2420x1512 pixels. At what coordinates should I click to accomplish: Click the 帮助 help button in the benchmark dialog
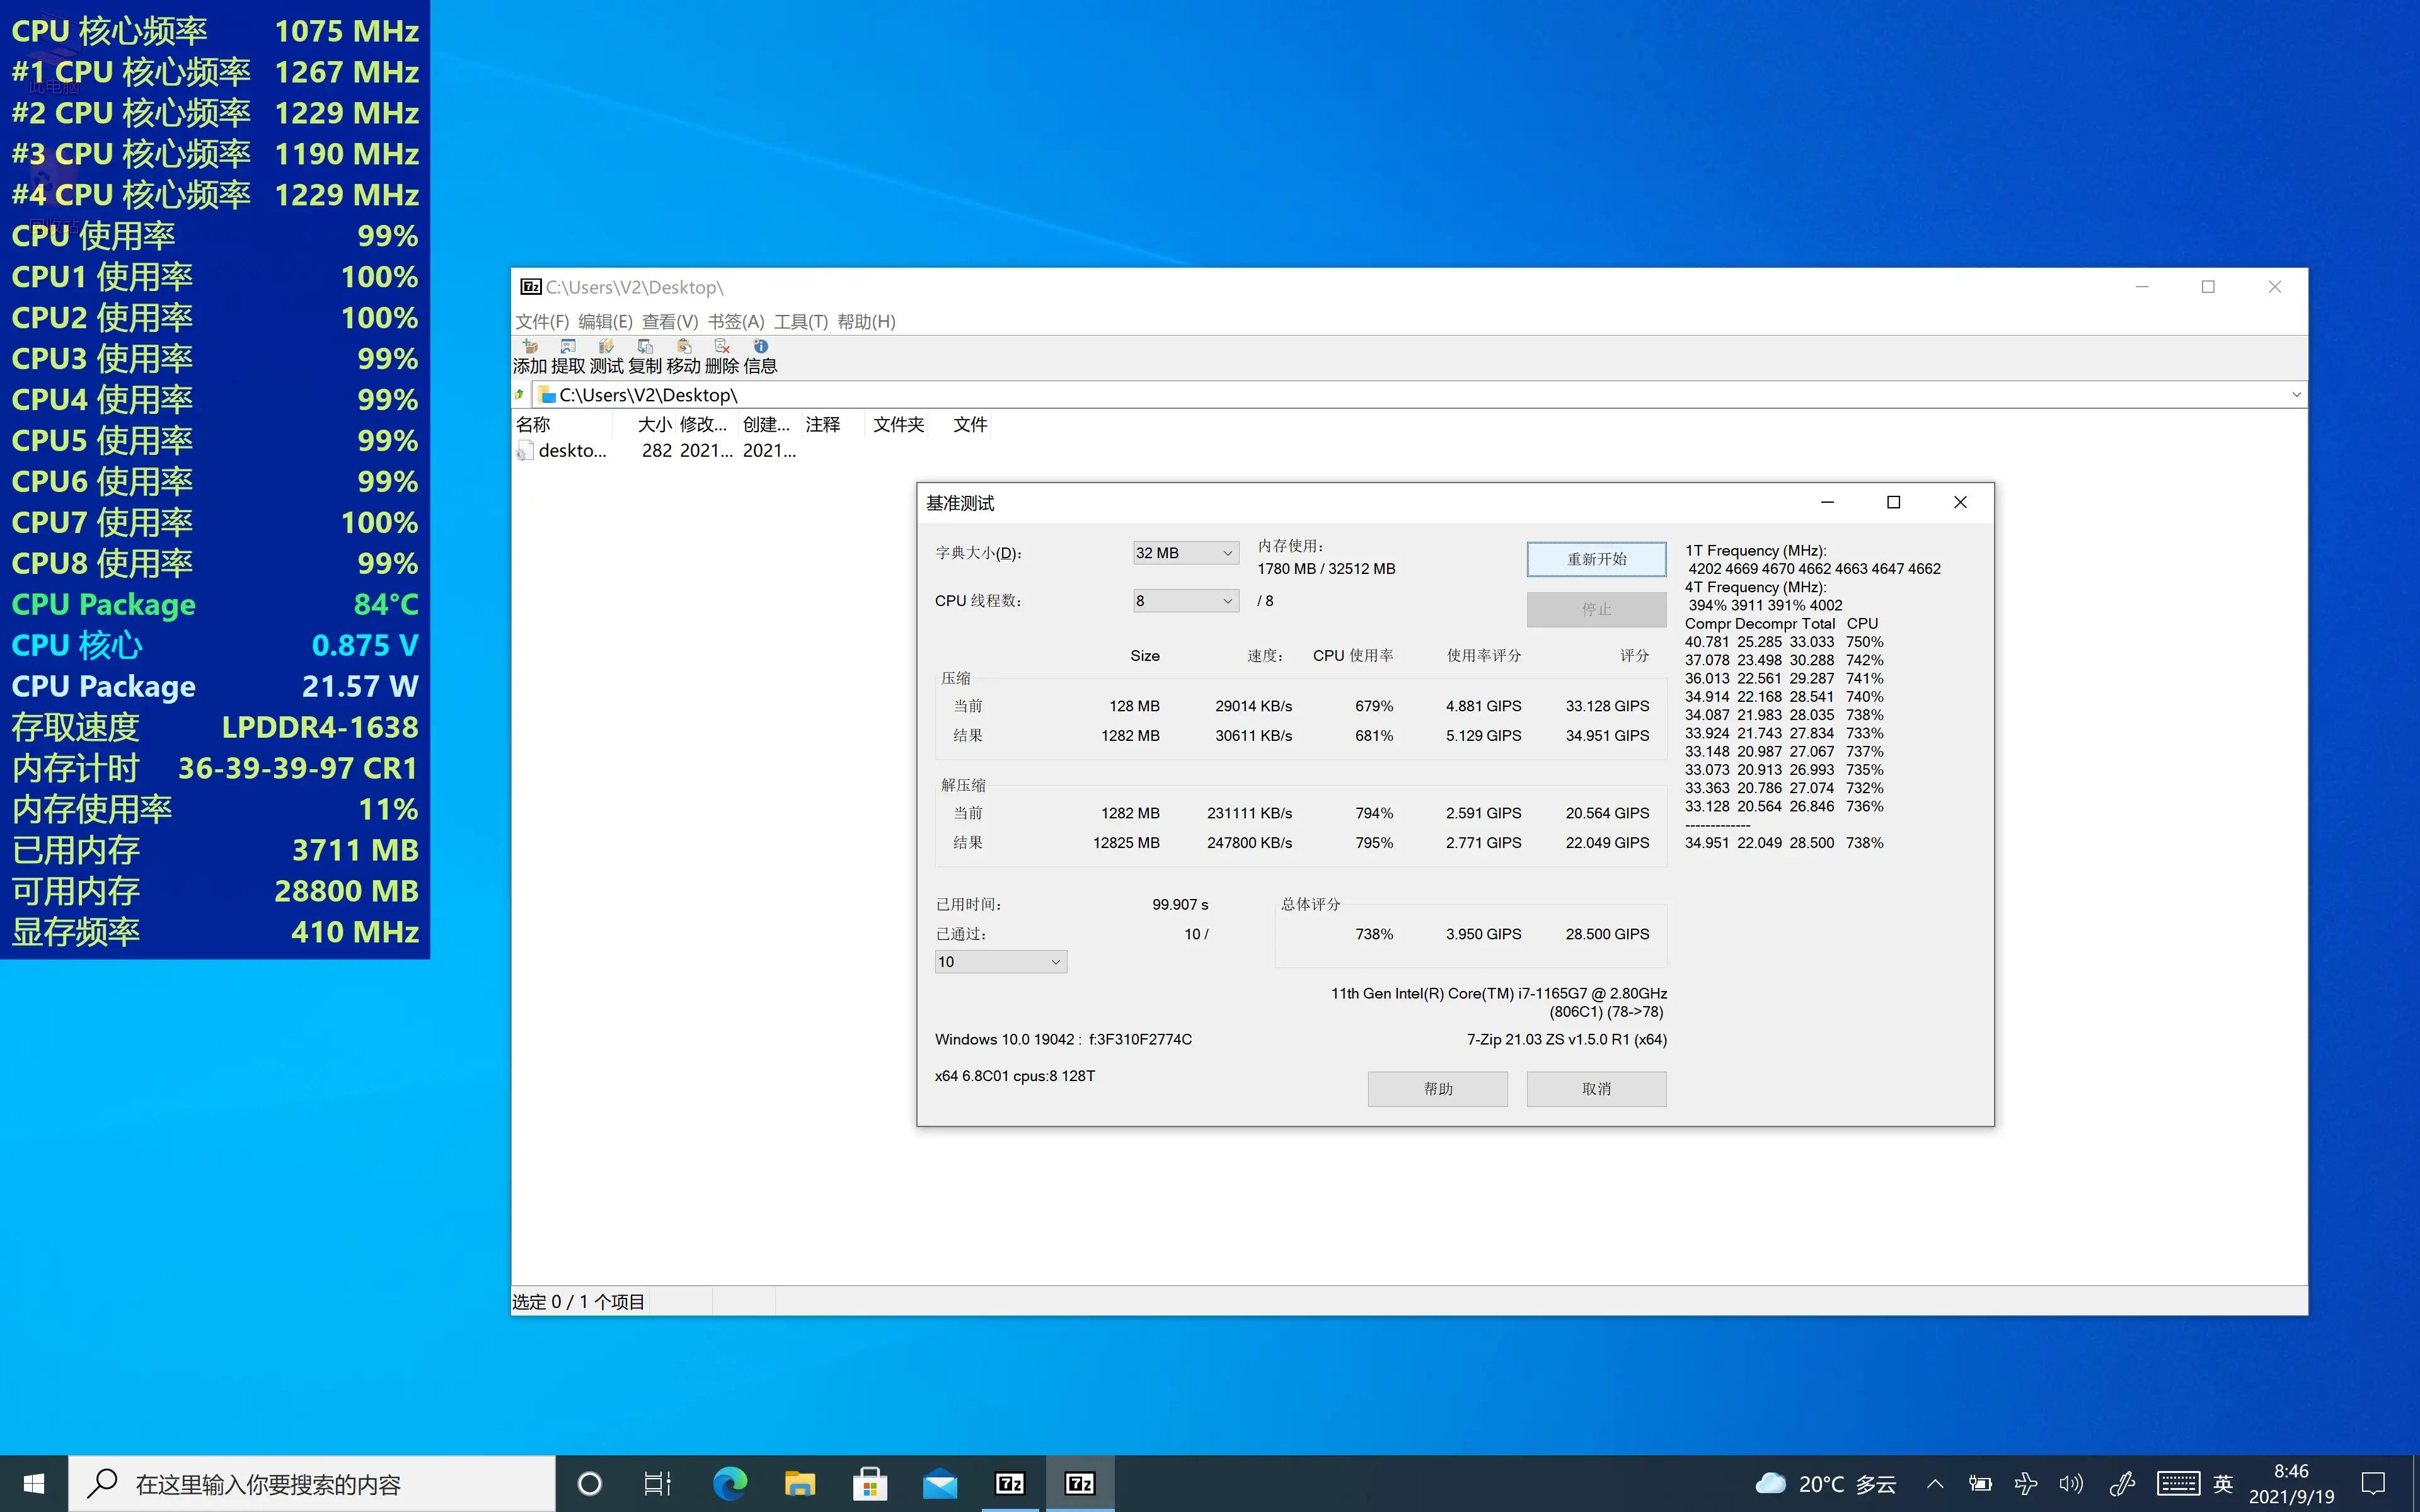(1437, 1089)
